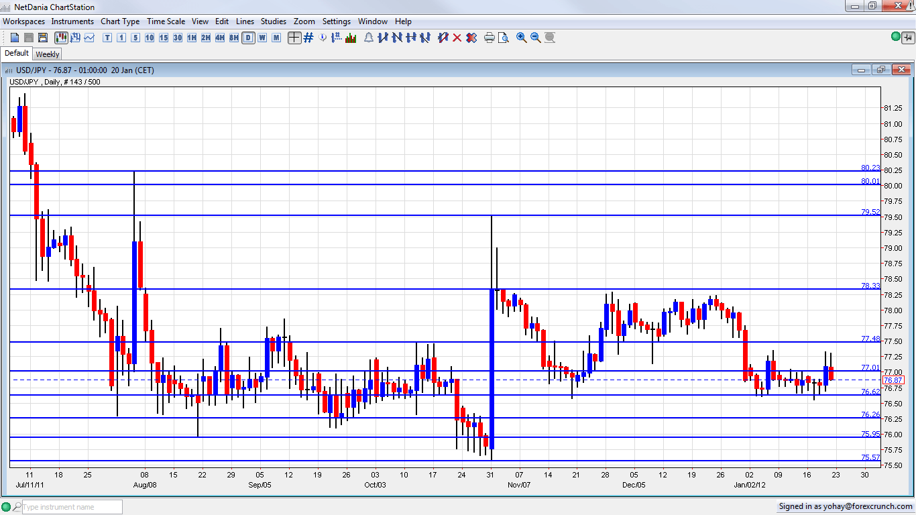Delete all lines with blue-red X icon
This screenshot has height=515, width=916.
tap(471, 38)
